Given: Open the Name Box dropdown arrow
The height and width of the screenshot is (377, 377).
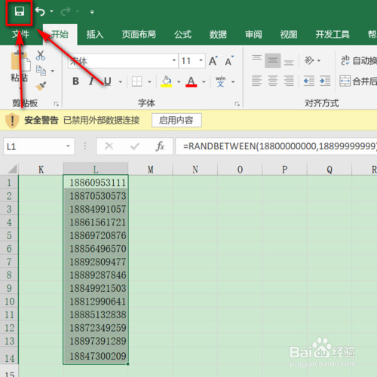Looking at the screenshot, I should point(68,146).
